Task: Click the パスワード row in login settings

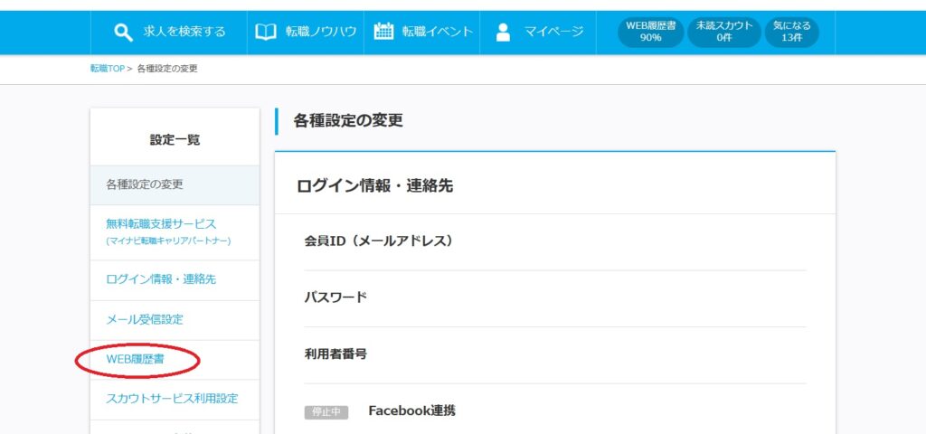Action: 335,297
